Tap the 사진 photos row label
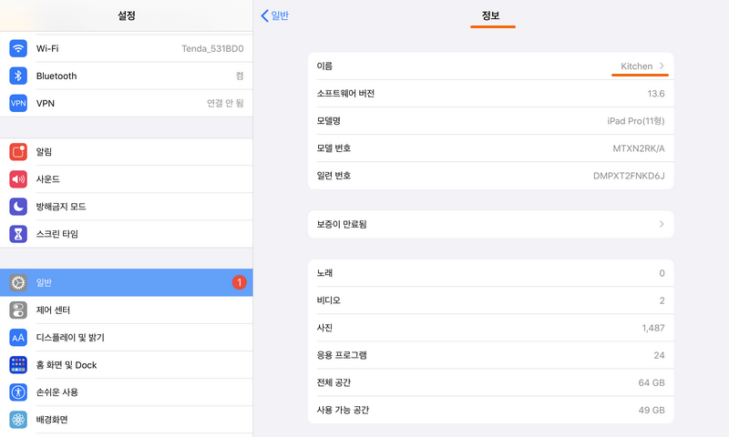 [x=324, y=328]
